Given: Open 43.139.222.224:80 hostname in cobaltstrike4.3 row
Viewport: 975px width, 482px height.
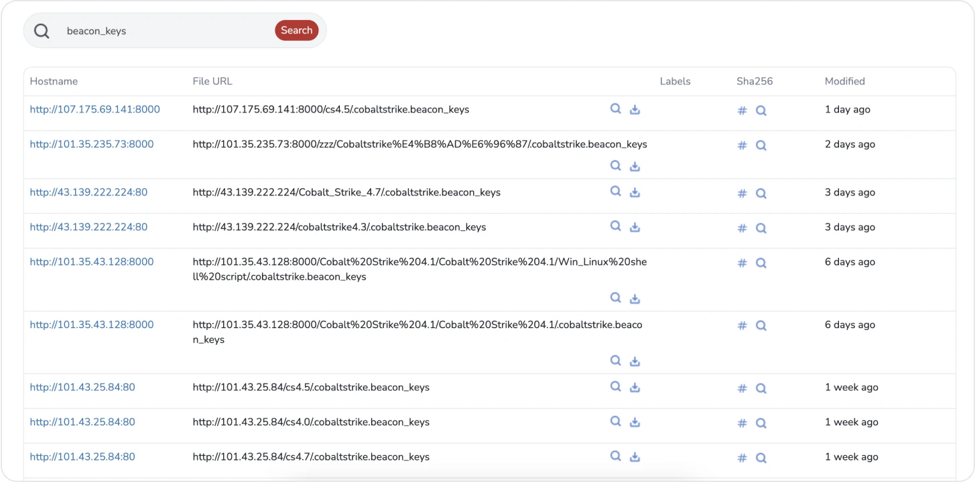Looking at the screenshot, I should (88, 227).
